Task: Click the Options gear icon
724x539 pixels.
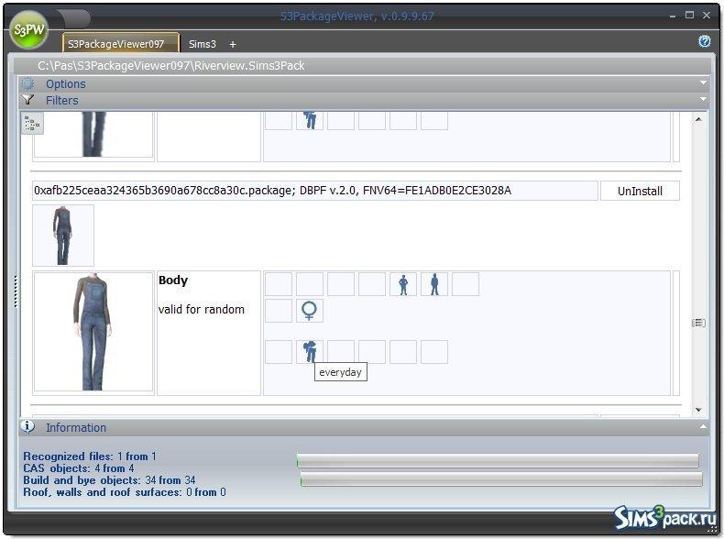Action: coord(28,84)
